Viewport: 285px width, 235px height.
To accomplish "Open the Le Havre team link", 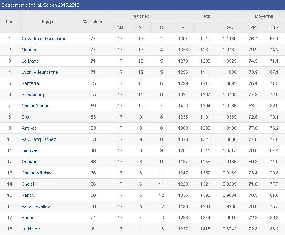I will click(31, 229).
